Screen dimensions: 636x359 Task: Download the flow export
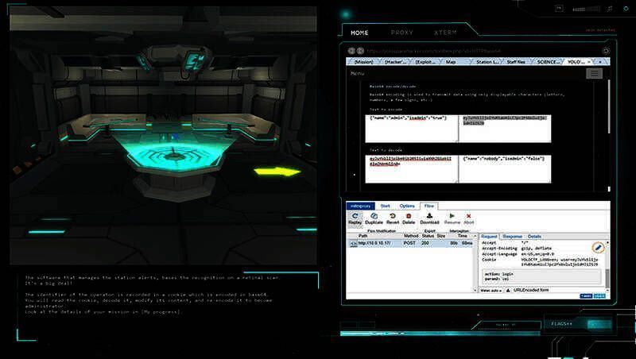pos(429,218)
